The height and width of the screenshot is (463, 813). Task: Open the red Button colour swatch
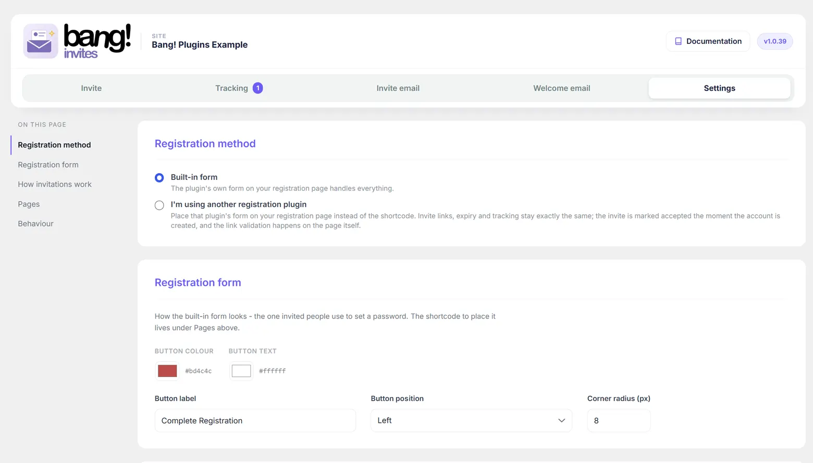tap(167, 371)
